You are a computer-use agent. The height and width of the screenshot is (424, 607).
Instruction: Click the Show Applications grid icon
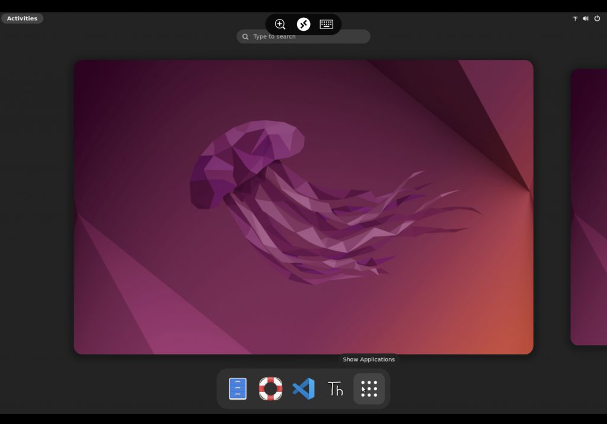(369, 389)
